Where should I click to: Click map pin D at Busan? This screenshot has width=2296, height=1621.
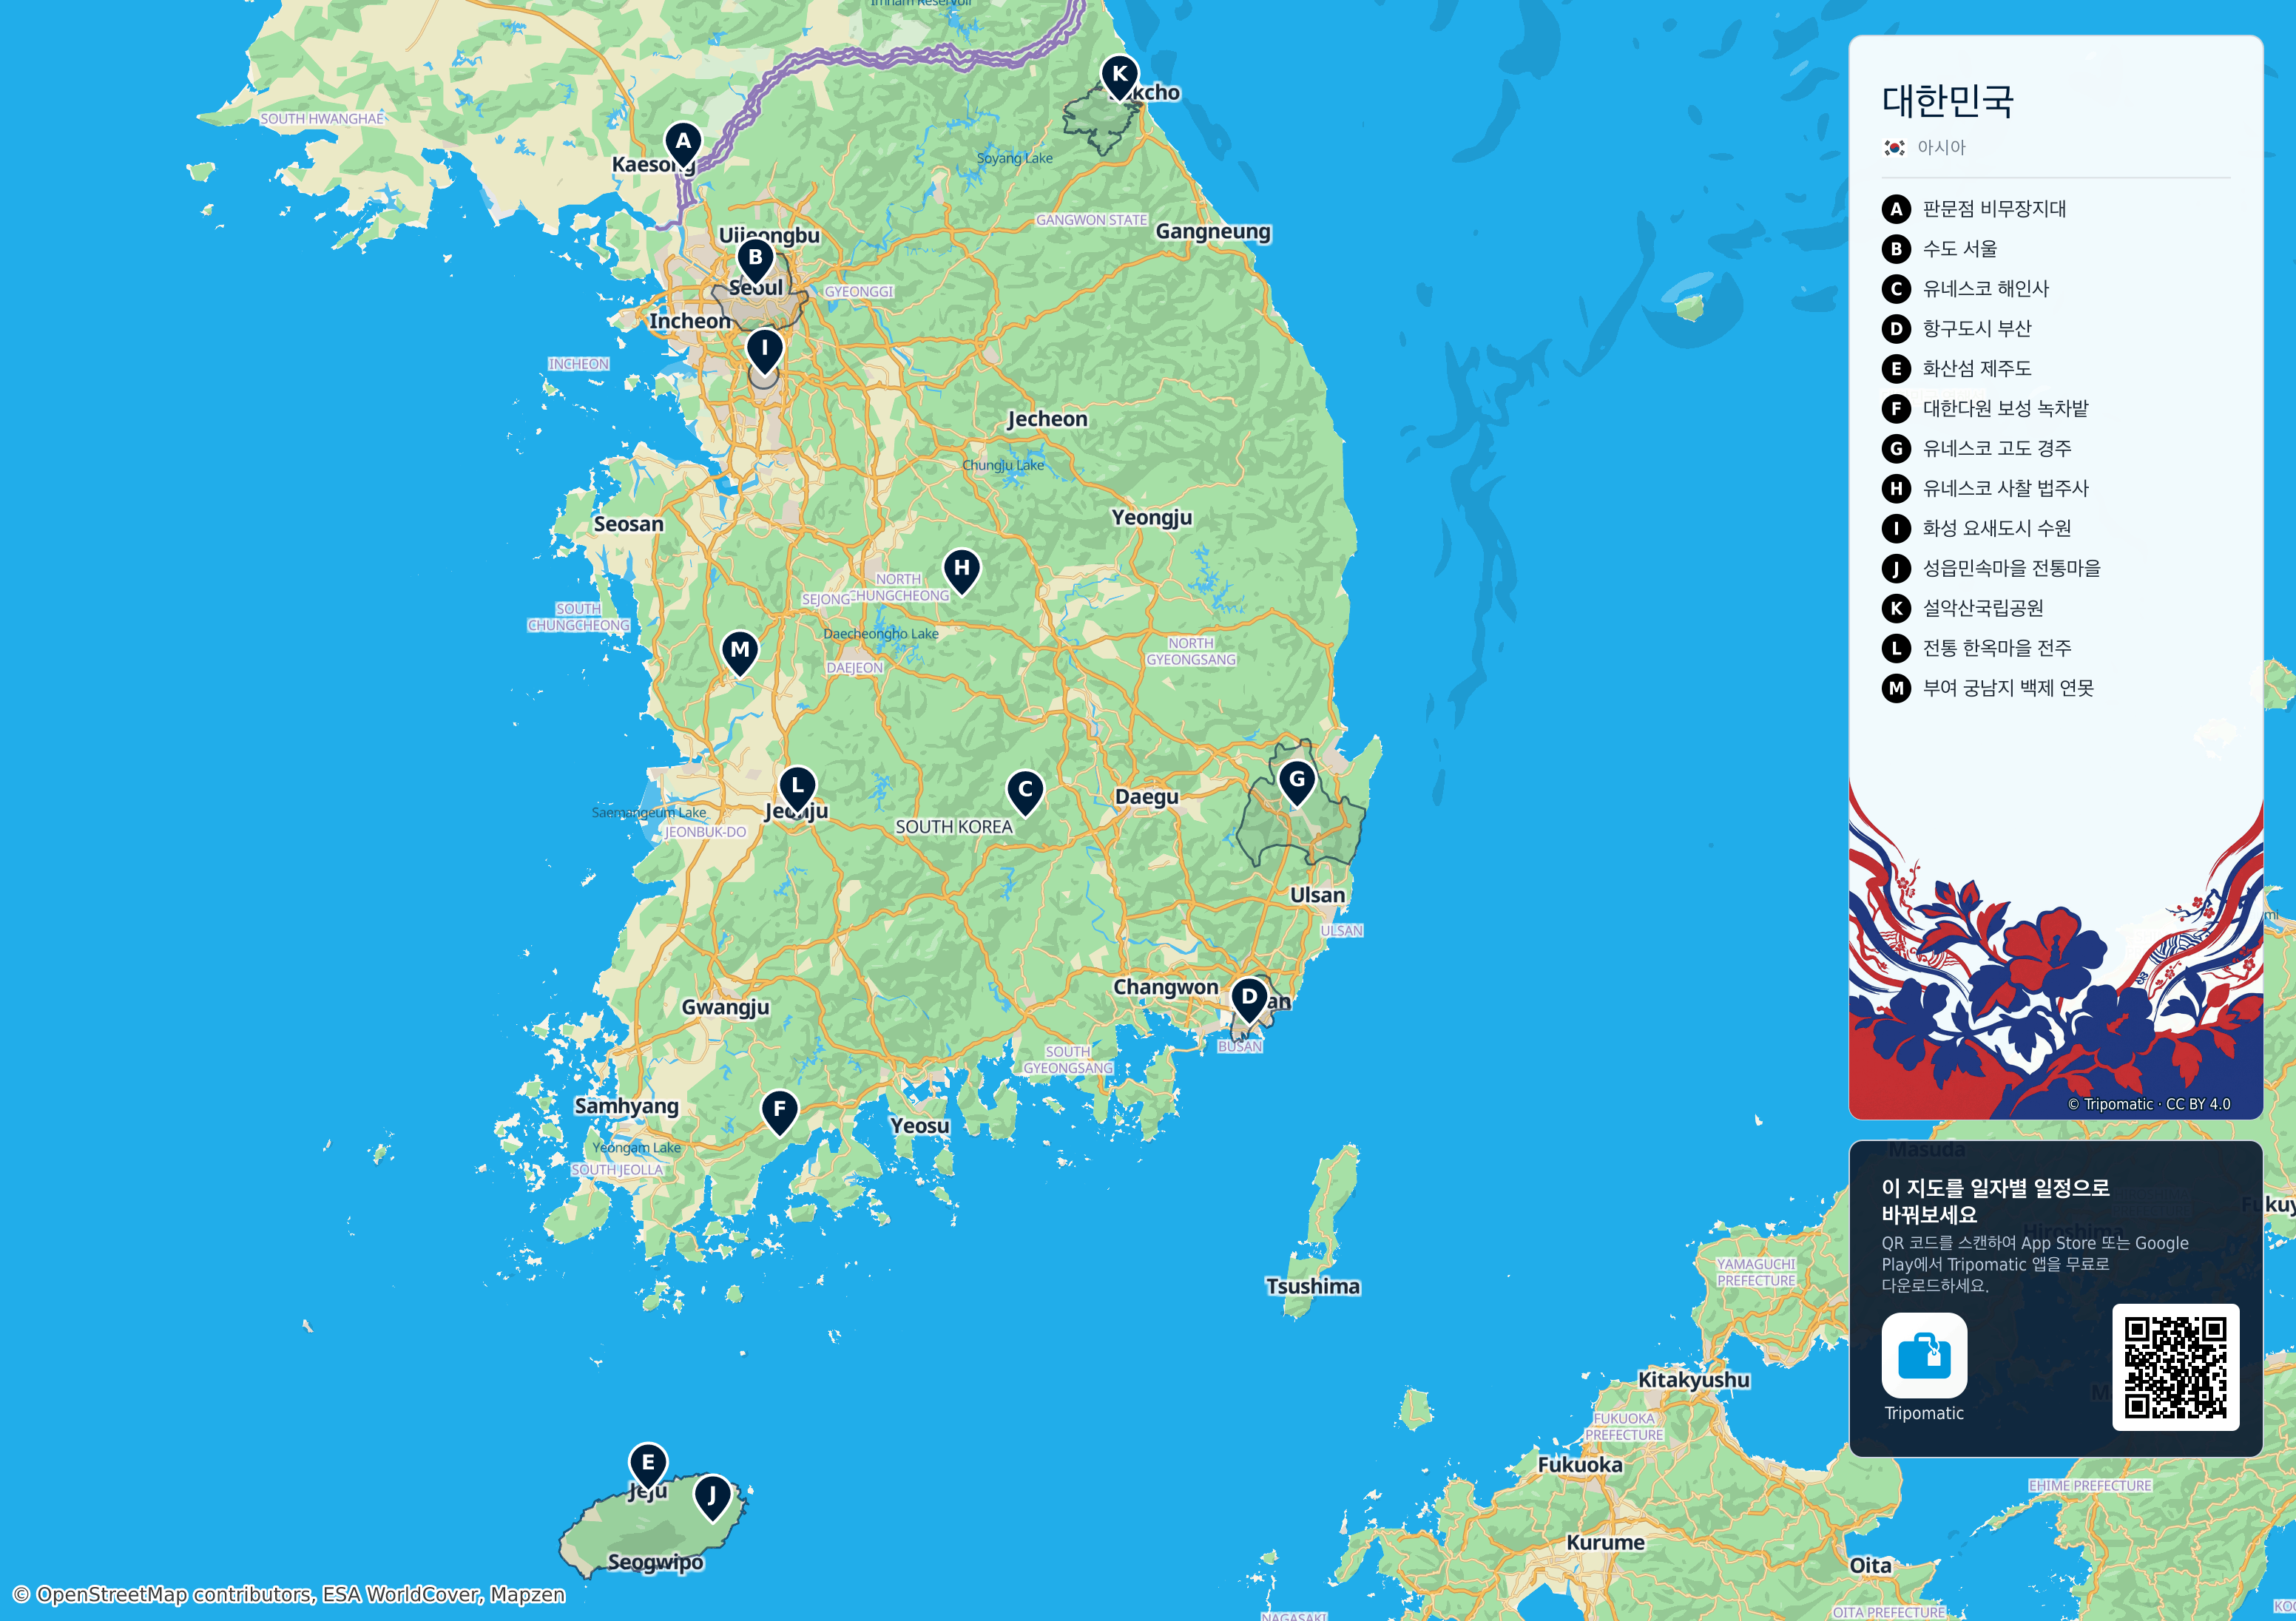tap(1249, 1000)
